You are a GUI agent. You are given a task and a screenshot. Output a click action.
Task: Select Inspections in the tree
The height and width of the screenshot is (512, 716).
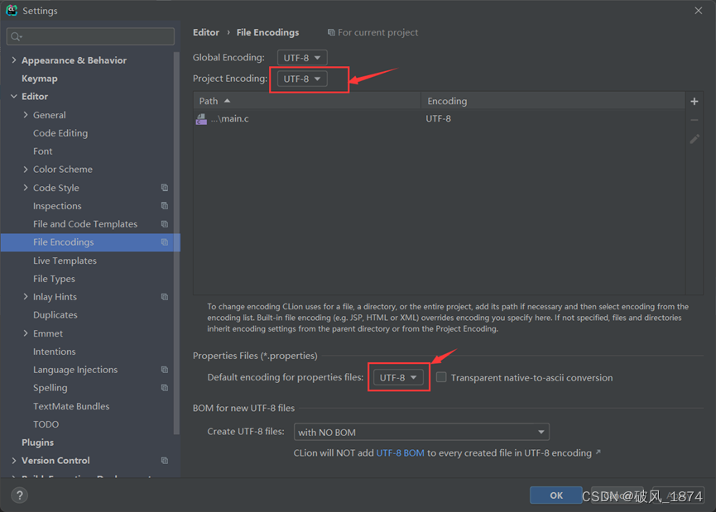(x=57, y=206)
